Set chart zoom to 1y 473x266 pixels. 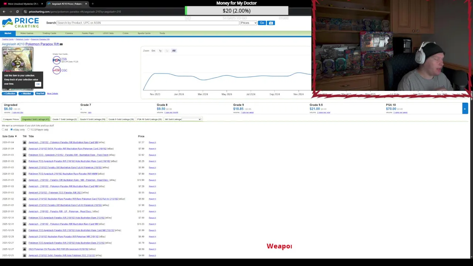coord(160,51)
